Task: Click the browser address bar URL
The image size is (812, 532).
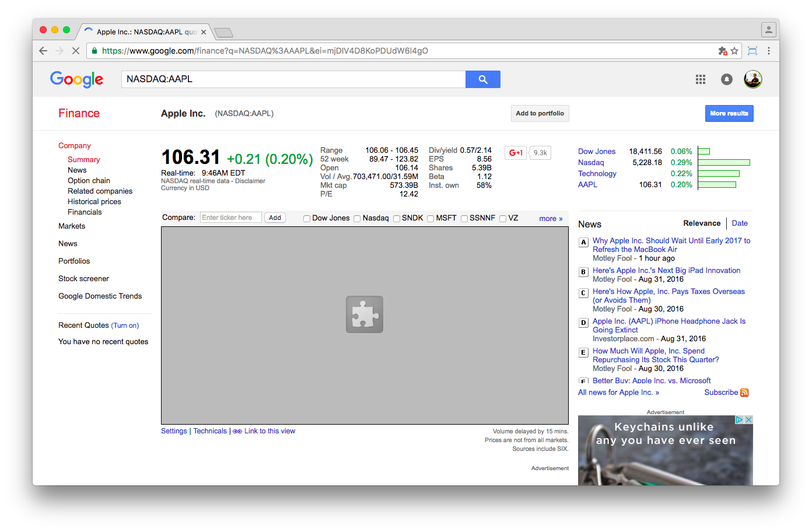Action: click(x=265, y=51)
